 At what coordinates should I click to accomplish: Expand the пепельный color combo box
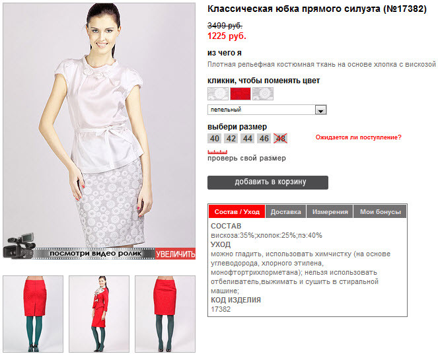coord(267,110)
